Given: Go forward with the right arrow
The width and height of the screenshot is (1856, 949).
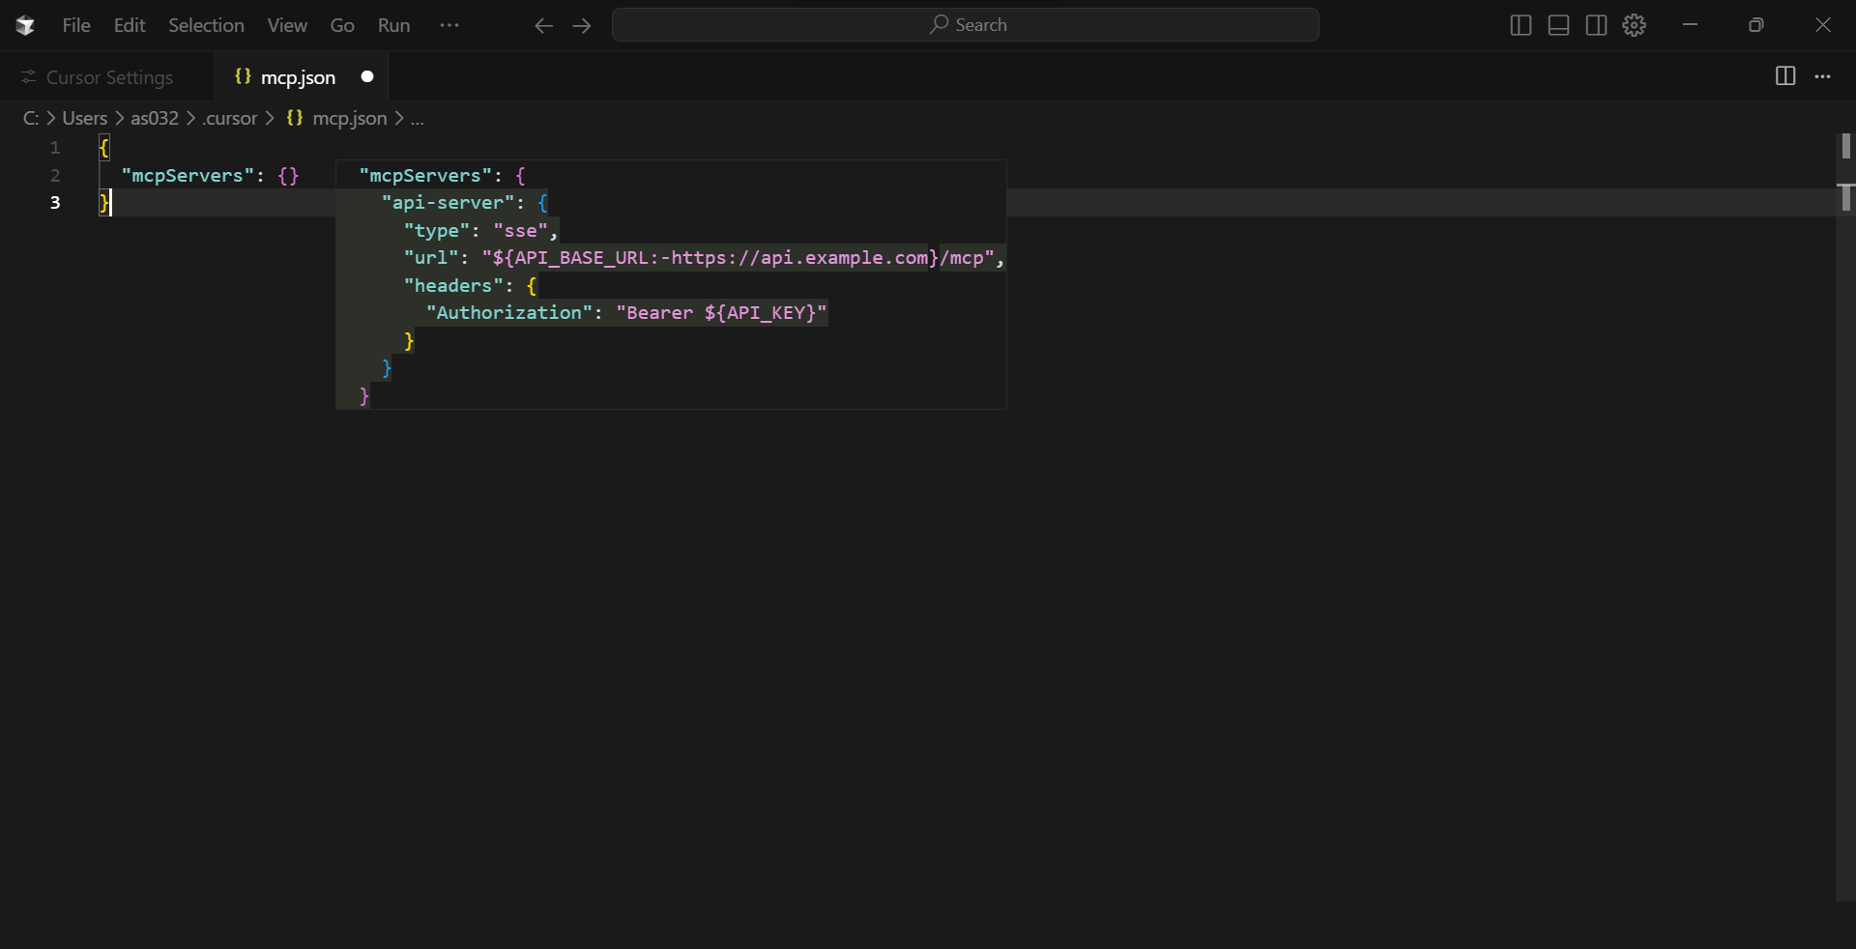Looking at the screenshot, I should 581,26.
